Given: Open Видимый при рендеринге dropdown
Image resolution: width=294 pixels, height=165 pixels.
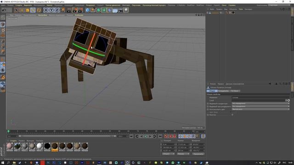Looking at the screenshot, I should (x=260, y=106).
